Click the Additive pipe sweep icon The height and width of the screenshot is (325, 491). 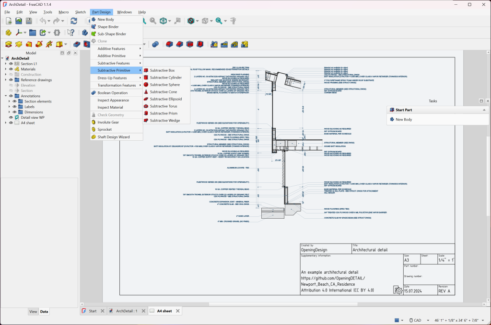pos(39,45)
